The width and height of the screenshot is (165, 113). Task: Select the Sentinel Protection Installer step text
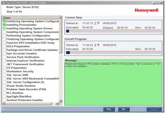25,100
